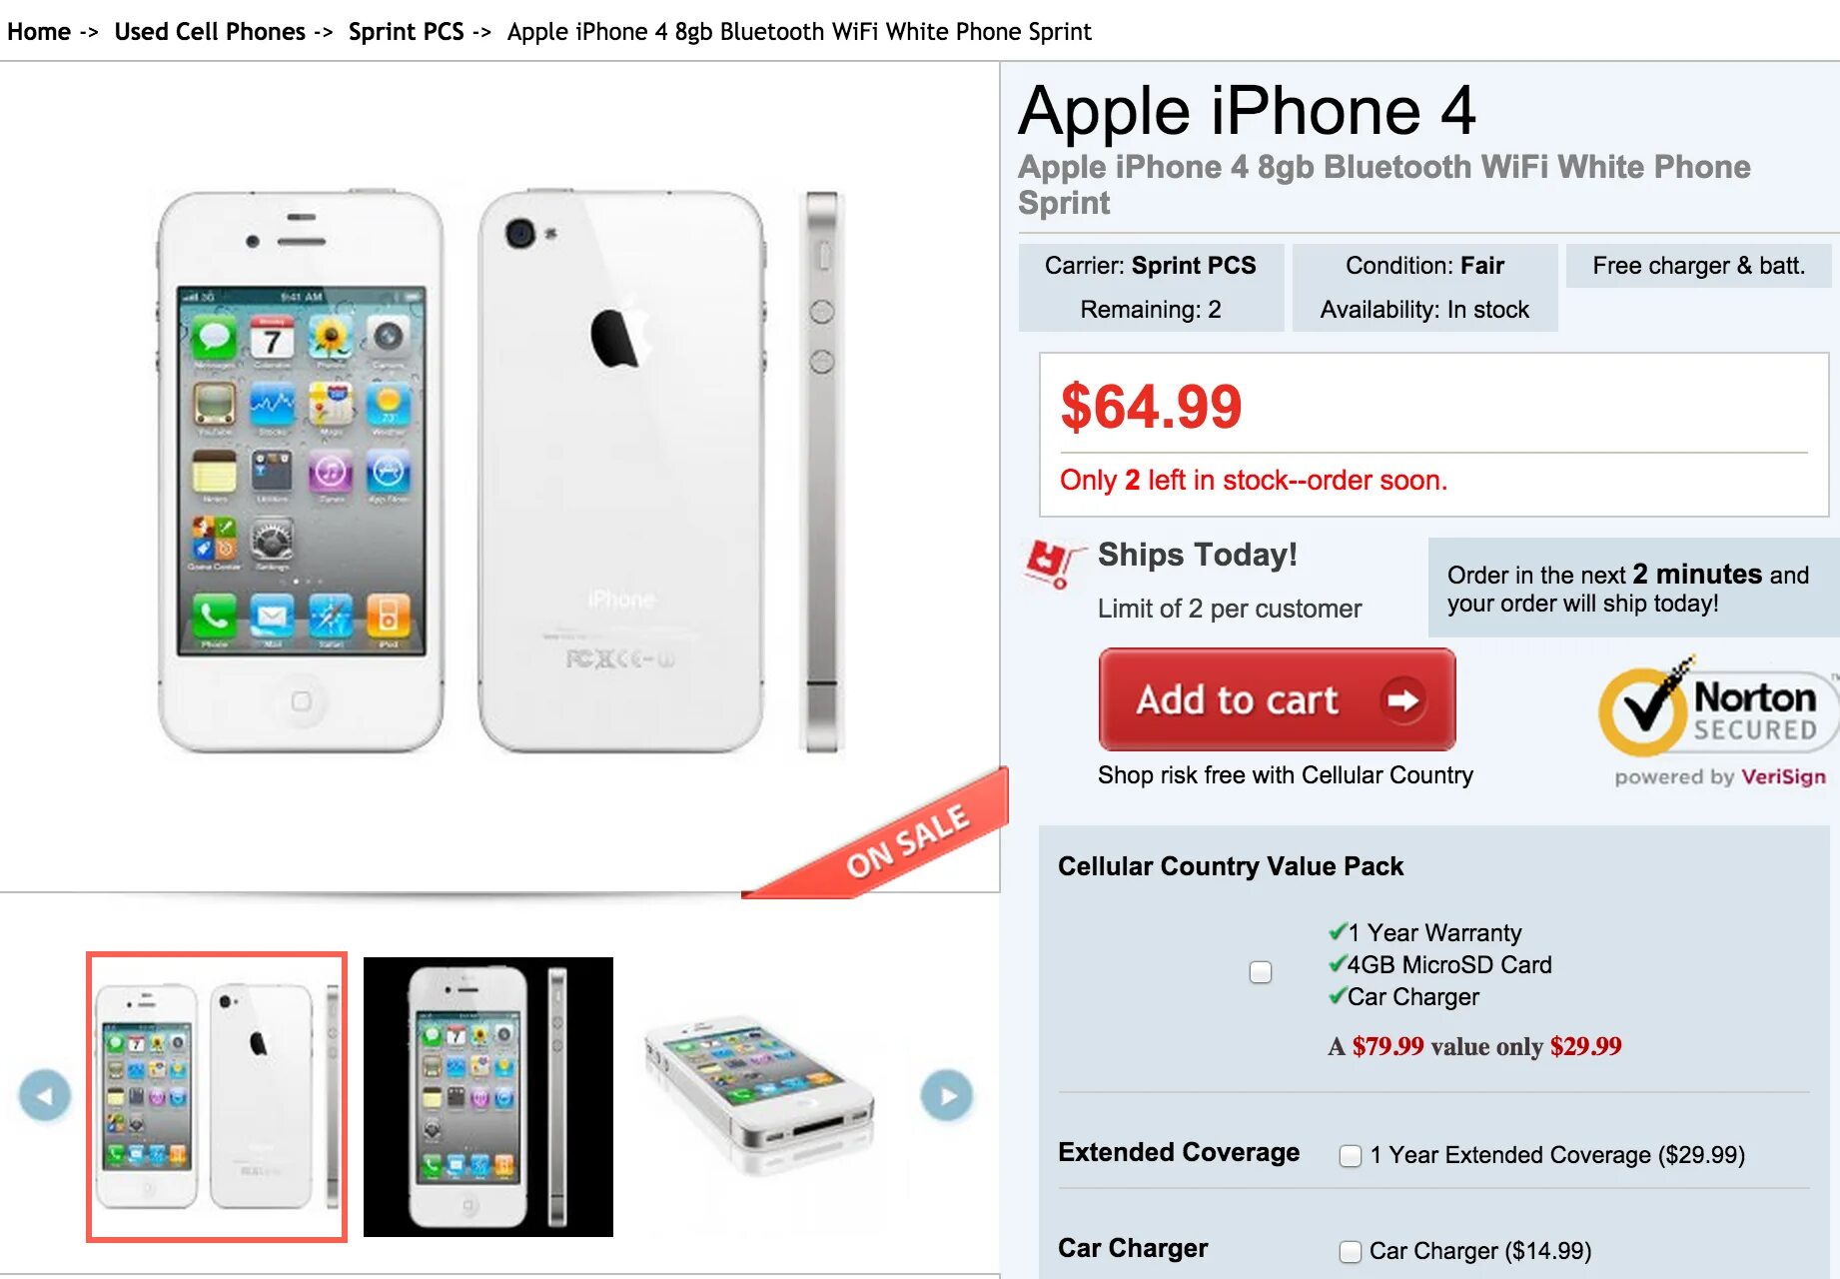Screen dimensions: 1840x1279
Task: Select the first white iPhone front-back thumbnail
Action: [217, 1097]
